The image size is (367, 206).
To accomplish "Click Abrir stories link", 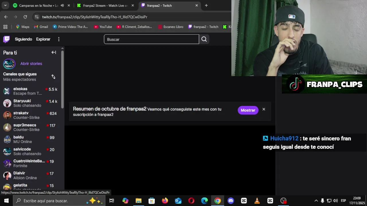I will pos(31,64).
